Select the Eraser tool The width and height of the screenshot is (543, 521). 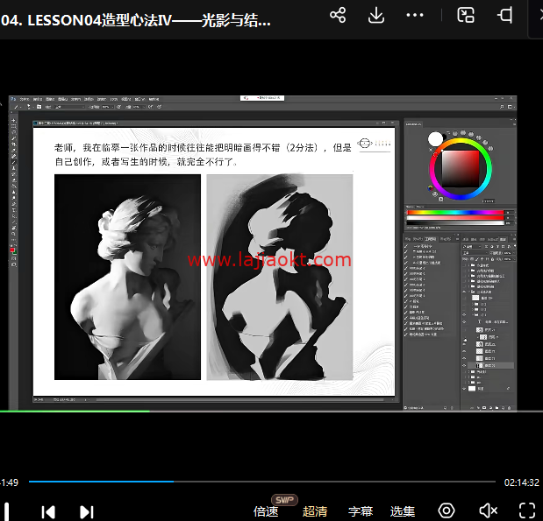coord(14,180)
